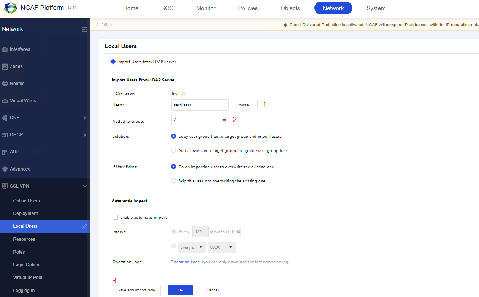
Task: Click the Interfaces icon in sidebar
Action: click(x=5, y=49)
